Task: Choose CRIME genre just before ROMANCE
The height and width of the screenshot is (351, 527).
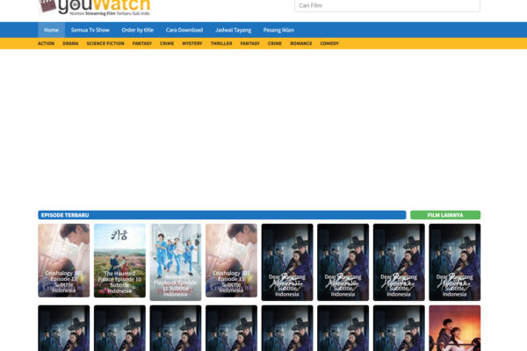Action: coord(275,43)
